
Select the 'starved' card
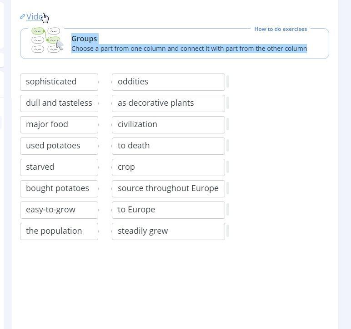(59, 167)
